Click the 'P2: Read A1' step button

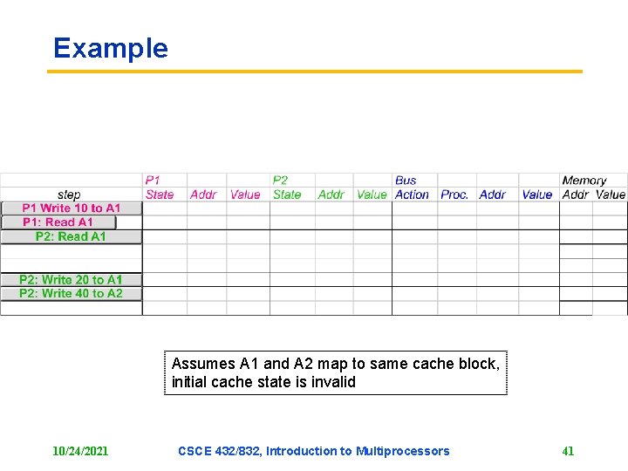72,236
